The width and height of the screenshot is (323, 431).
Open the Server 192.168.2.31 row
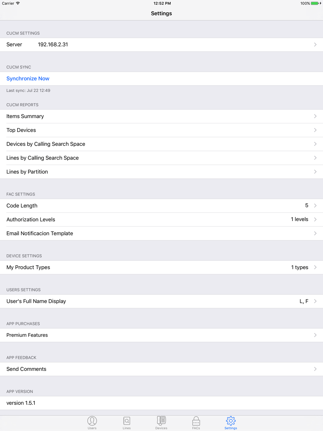(161, 45)
